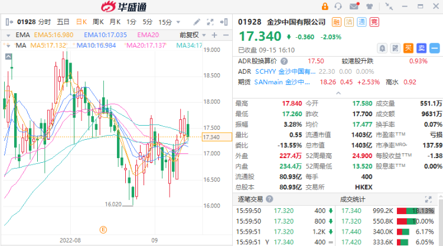Open the orange account lock icon
This screenshot has width=443, height=246.
[325, 6]
